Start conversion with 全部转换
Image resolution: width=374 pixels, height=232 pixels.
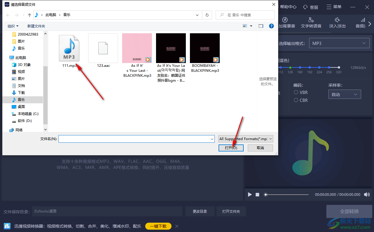[x=349, y=211]
